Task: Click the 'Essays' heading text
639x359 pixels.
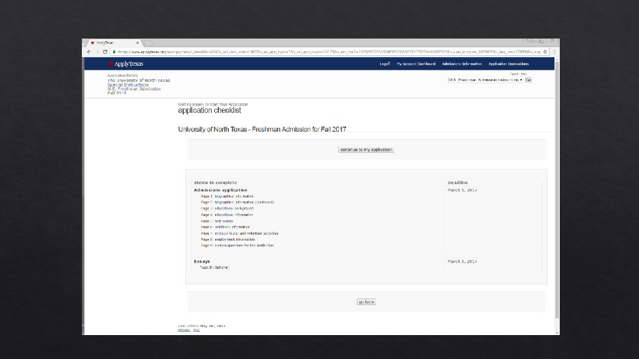Action: point(202,261)
